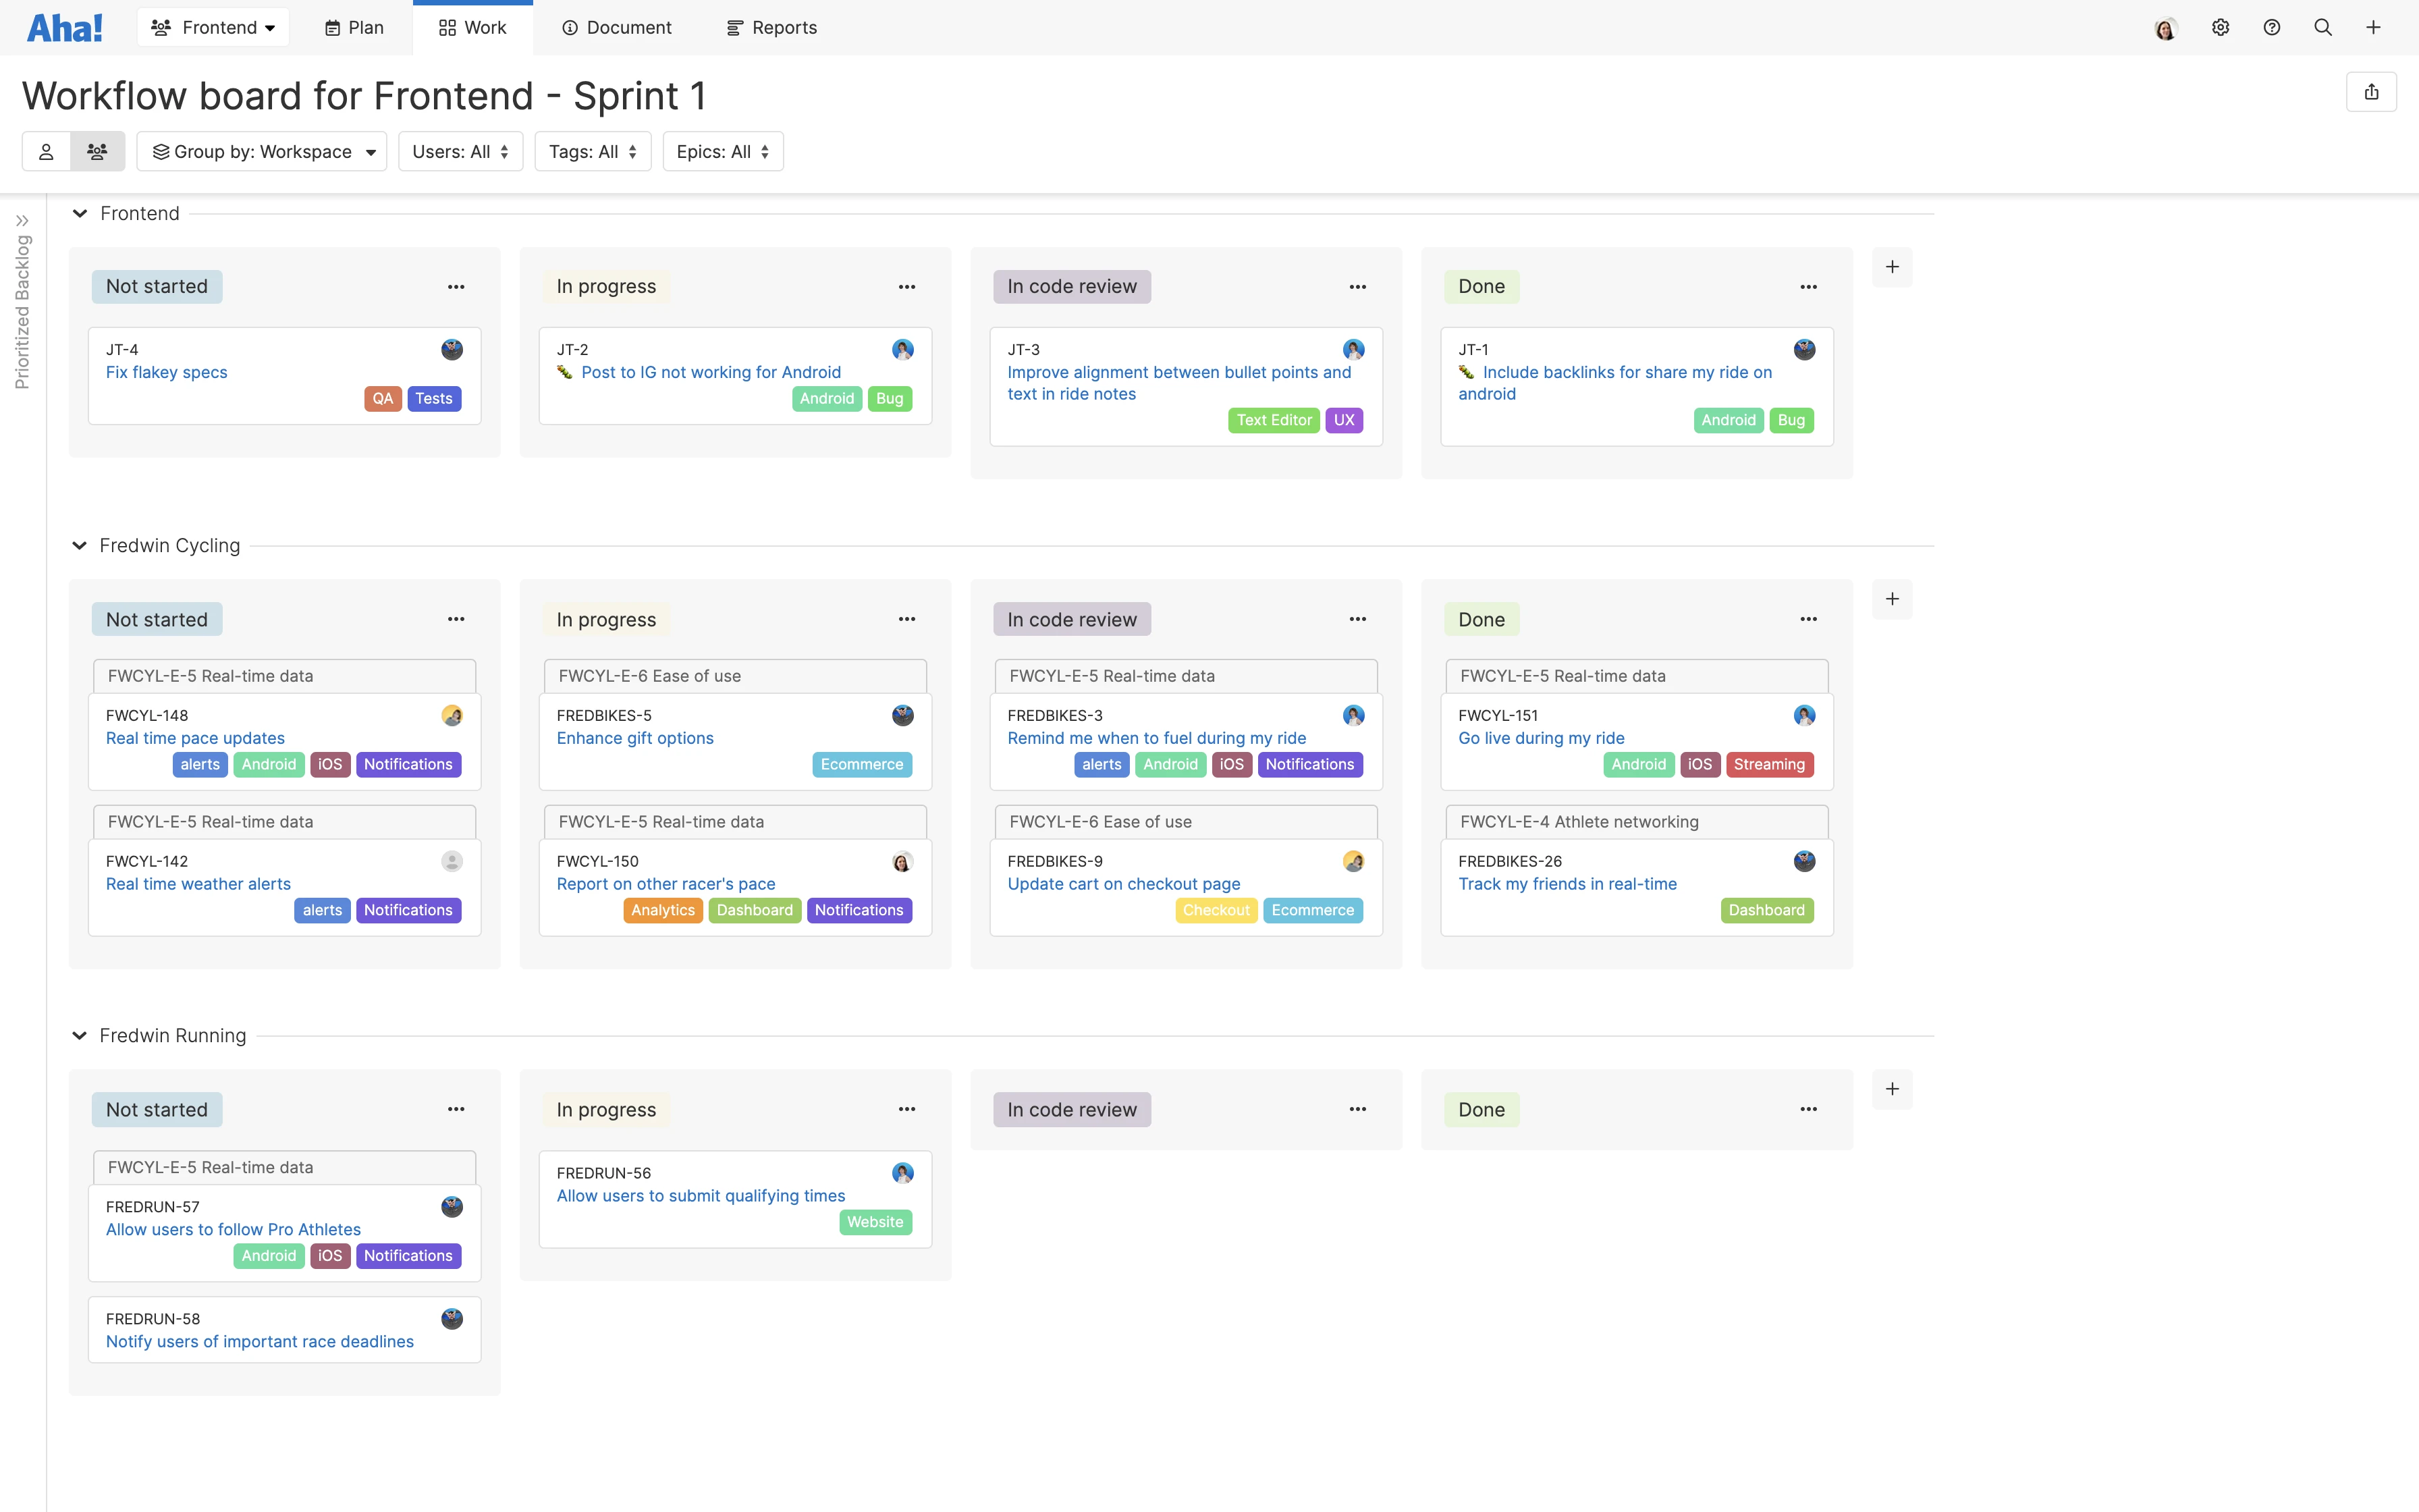Open the Enhance gift options record
Image resolution: width=2419 pixels, height=1512 pixels.
[x=634, y=738]
